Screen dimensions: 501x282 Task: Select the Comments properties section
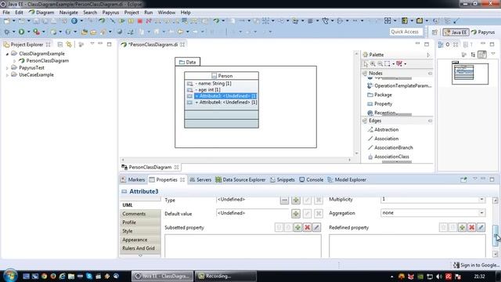pyautogui.click(x=140, y=214)
